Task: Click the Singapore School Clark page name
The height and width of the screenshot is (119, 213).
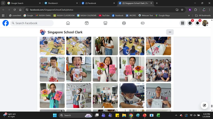Action: coord(65,32)
